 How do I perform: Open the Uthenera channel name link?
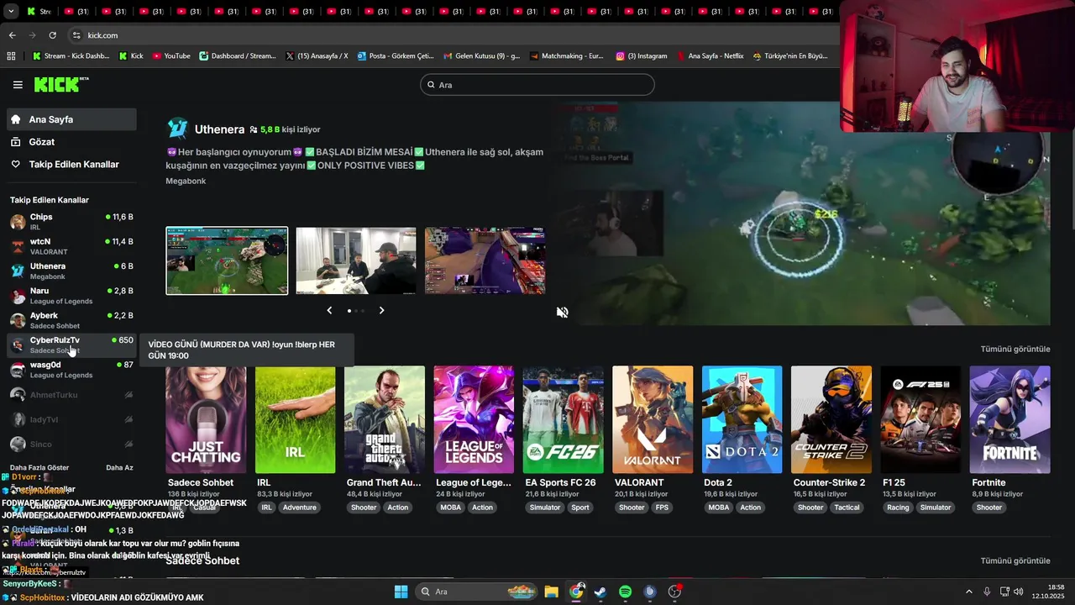click(x=219, y=129)
